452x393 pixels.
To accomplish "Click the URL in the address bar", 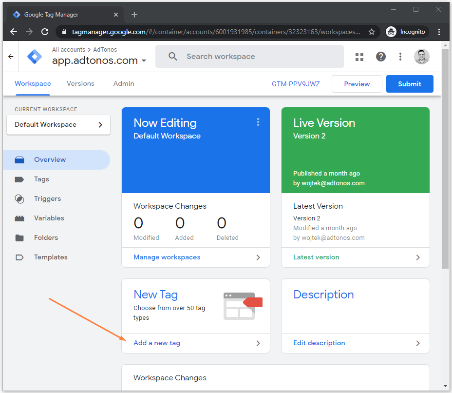I will coord(216,32).
